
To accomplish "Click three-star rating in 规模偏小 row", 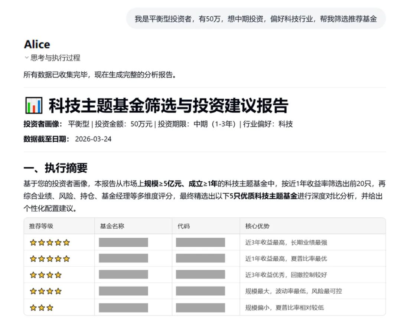I will pyautogui.click(x=42, y=308).
